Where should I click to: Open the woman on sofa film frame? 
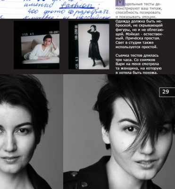[x=36, y=45]
